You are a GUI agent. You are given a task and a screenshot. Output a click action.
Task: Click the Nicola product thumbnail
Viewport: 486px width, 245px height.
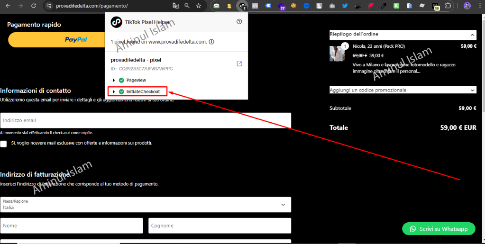tap(337, 54)
